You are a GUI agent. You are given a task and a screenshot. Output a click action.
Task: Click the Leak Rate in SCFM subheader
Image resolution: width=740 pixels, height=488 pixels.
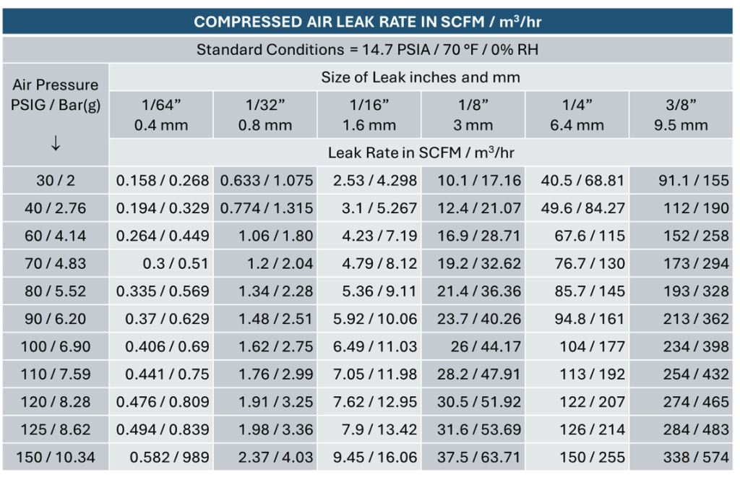point(421,153)
